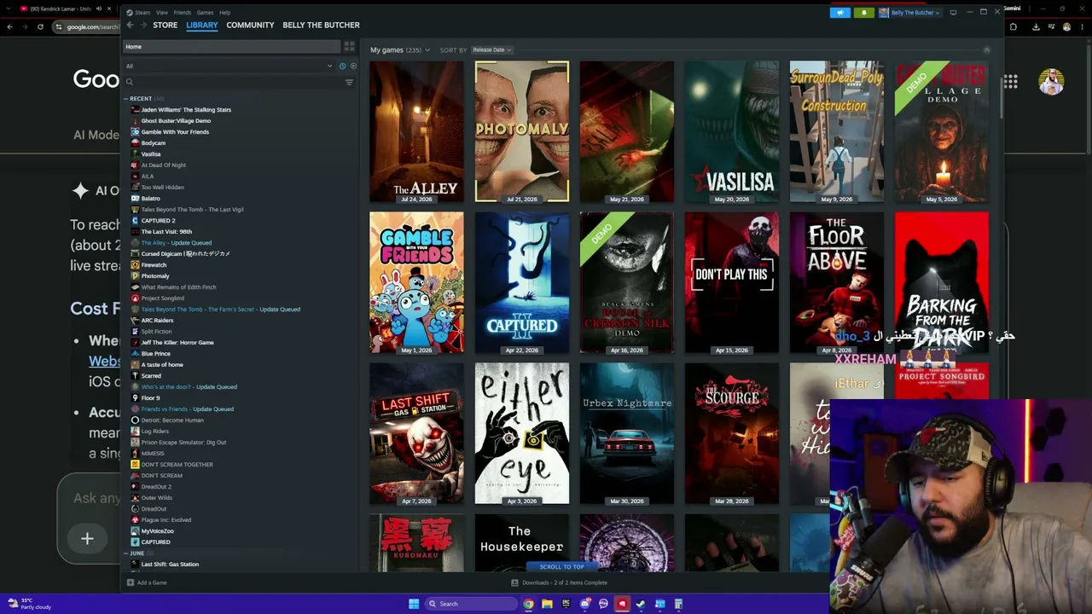
Task: Collapse the game grid header chevron
Action: tap(987, 49)
